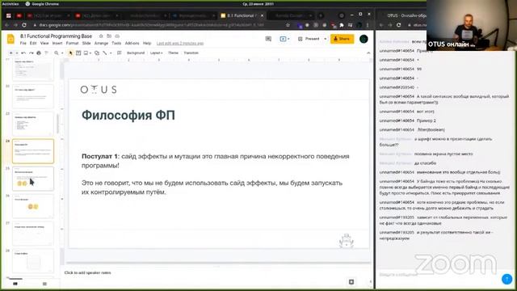The image size is (517, 291).
Task: Open the Add-ons menu
Action: pyautogui.click(x=132, y=43)
